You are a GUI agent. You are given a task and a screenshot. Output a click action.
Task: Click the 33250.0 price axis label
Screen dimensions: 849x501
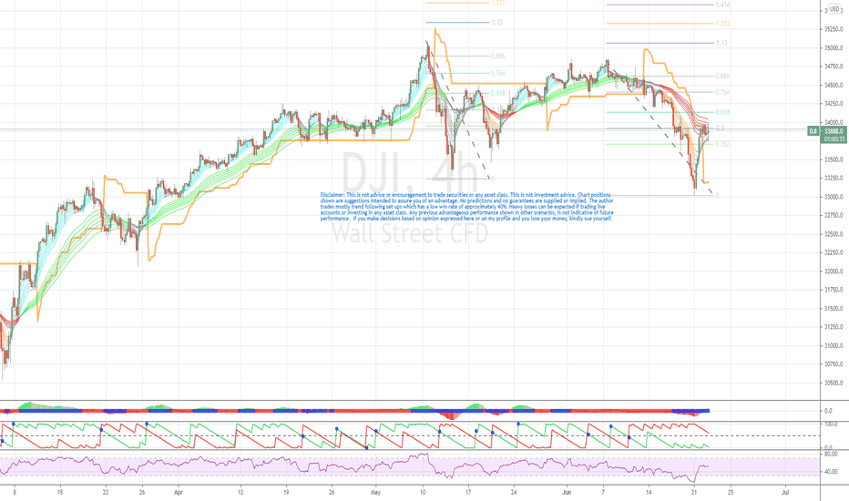[834, 179]
